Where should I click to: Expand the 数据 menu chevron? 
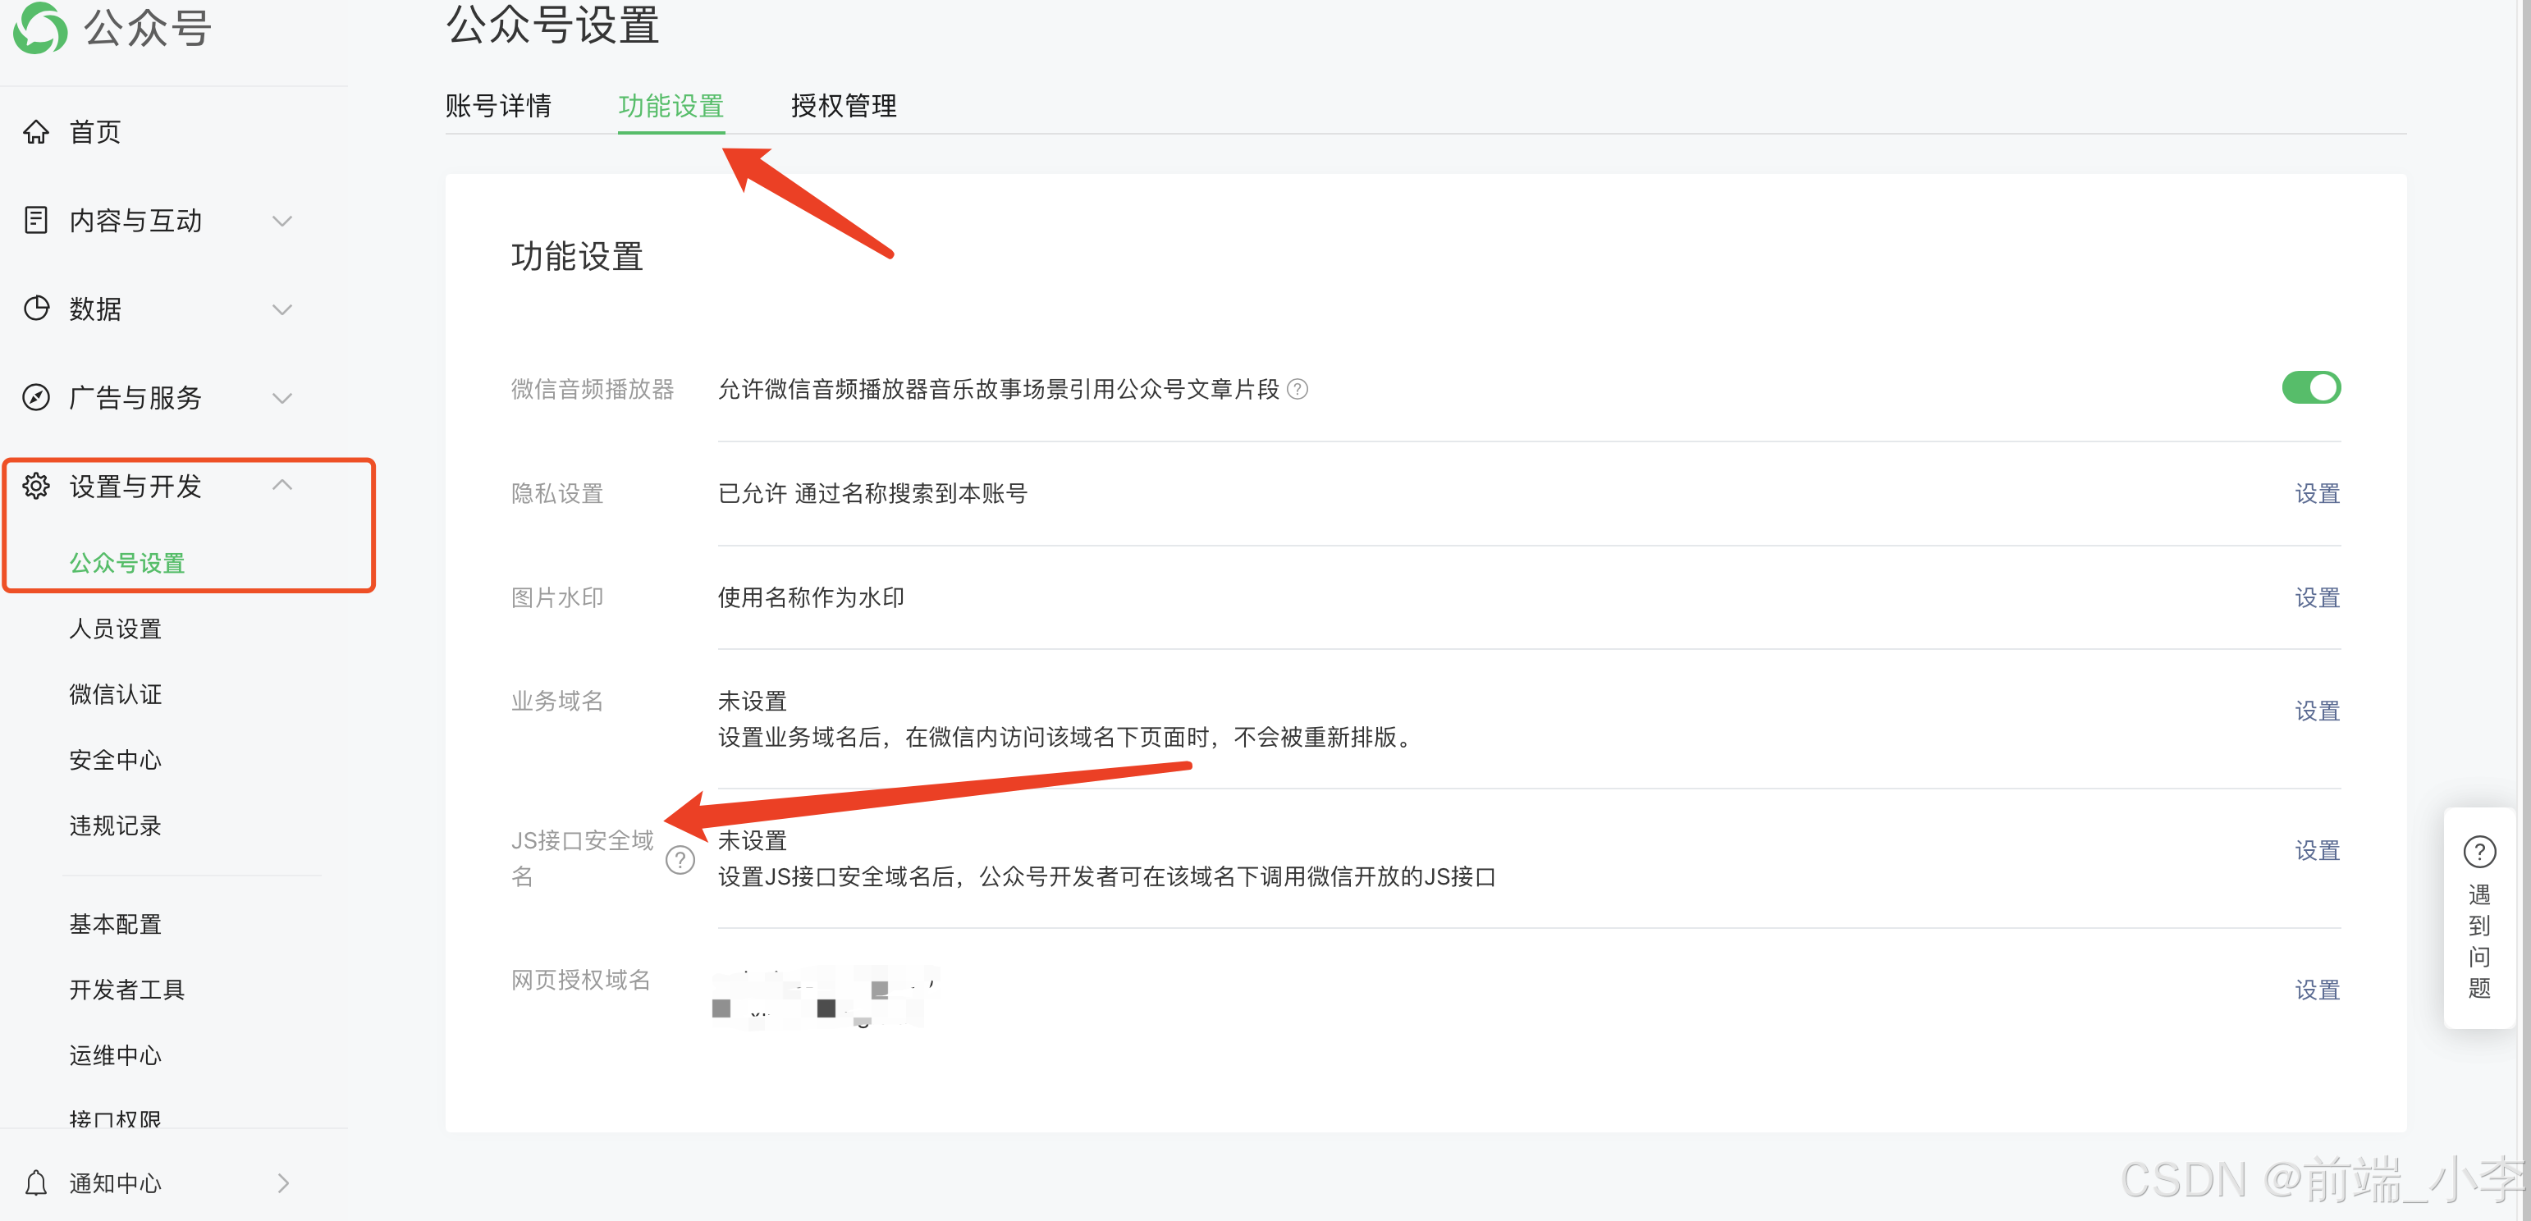pyautogui.click(x=283, y=309)
